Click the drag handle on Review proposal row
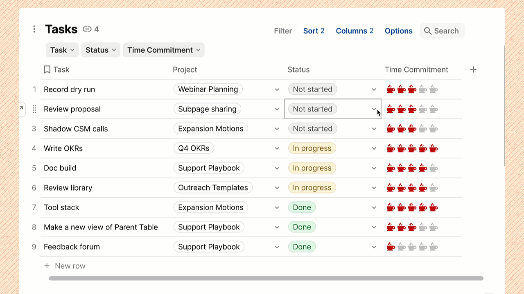The width and height of the screenshot is (524, 294). click(x=34, y=109)
